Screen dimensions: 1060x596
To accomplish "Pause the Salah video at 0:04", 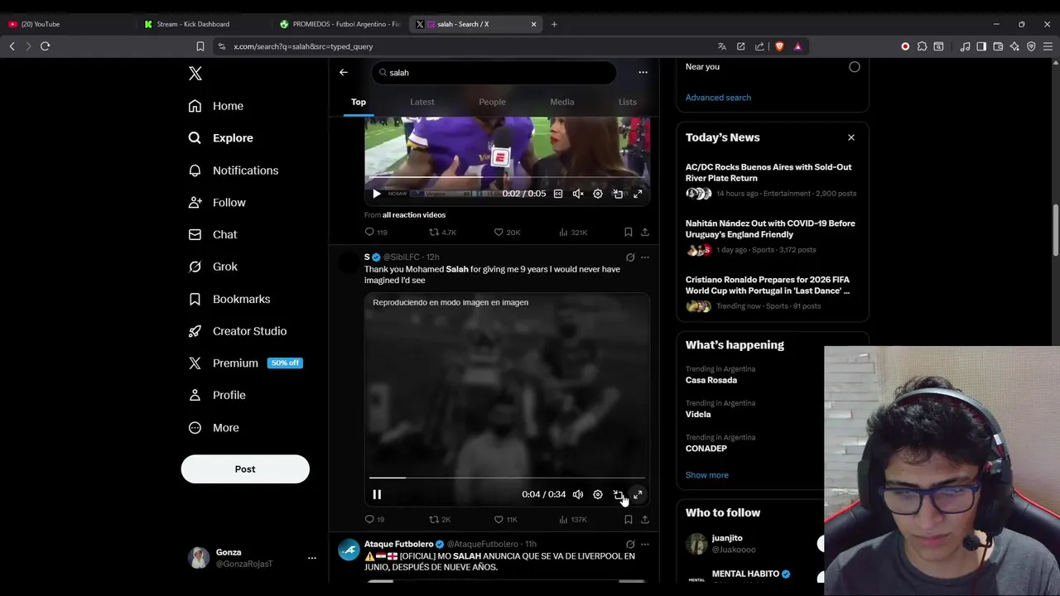I will click(377, 494).
